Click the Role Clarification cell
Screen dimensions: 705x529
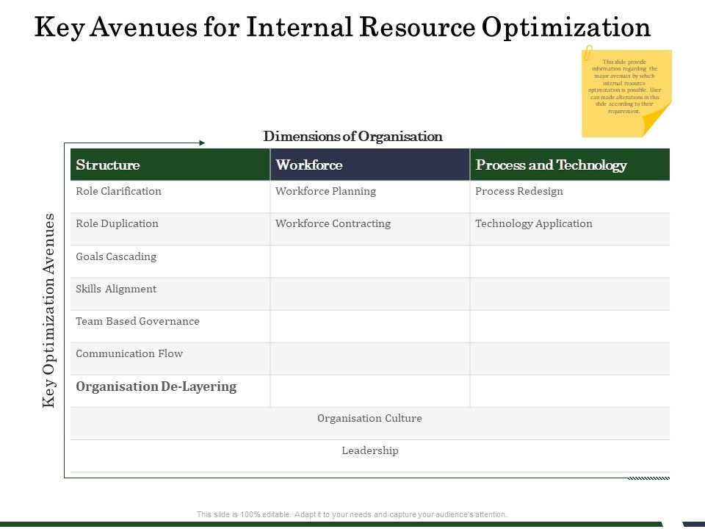pyautogui.click(x=118, y=192)
